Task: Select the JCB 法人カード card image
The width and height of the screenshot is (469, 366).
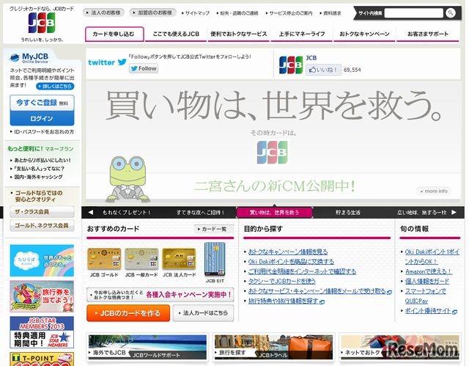Action: click(179, 259)
